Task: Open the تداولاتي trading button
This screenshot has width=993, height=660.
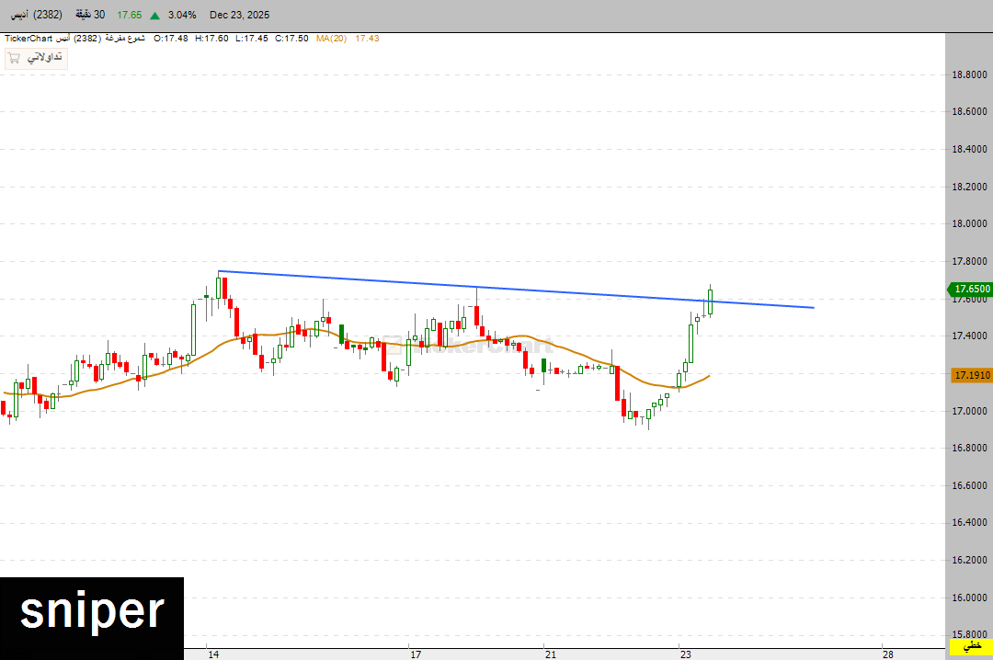Action: [36, 58]
